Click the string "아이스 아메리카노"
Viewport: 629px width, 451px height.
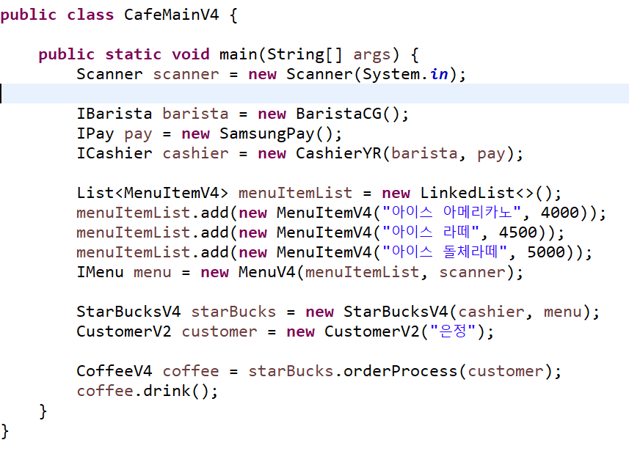click(x=451, y=213)
